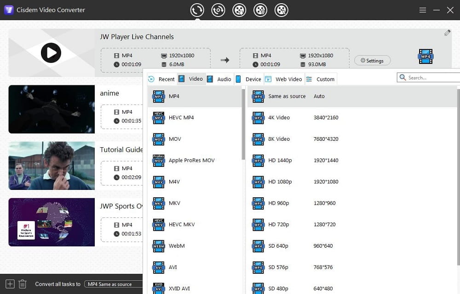The image size is (460, 294).
Task: Switch to the Video tab
Action: coord(191,79)
